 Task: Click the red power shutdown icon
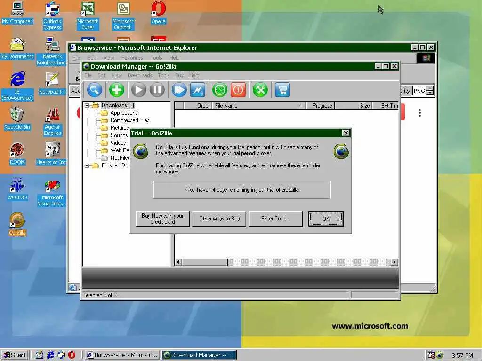(x=238, y=90)
